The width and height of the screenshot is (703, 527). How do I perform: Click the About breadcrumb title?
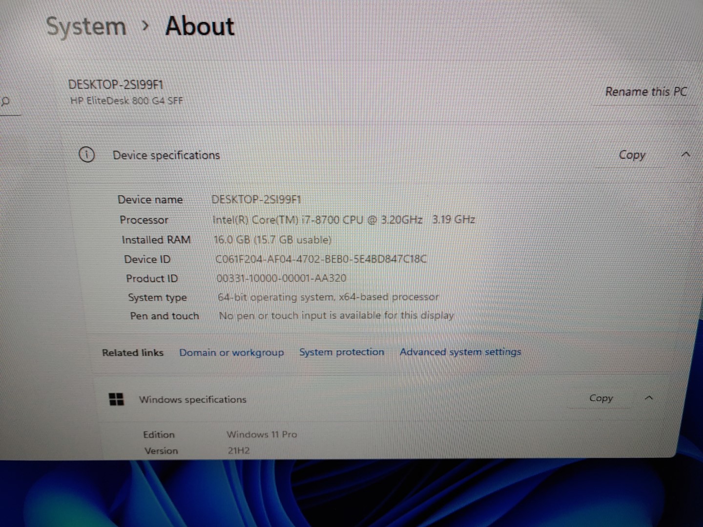click(200, 26)
